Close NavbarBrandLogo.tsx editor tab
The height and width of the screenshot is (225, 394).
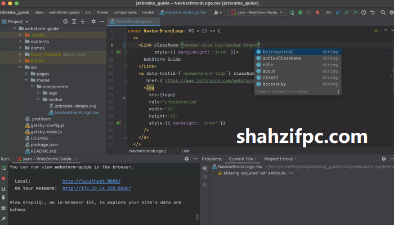coord(156,21)
